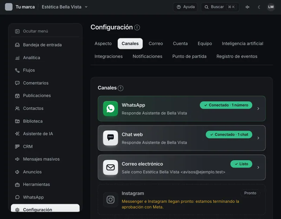This screenshot has height=219, width=281.
Task: Collapse sidebar via Ocultar menú icon
Action: (x=17, y=31)
